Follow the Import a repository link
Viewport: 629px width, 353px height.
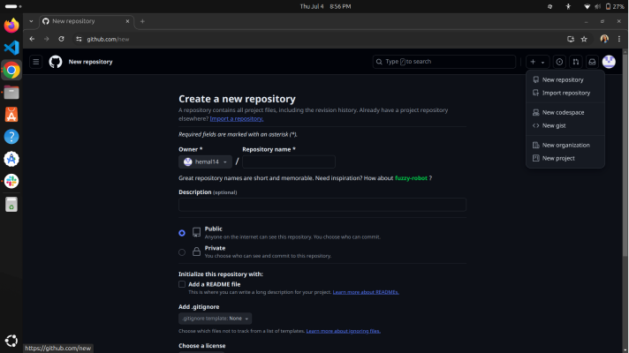[236, 118]
